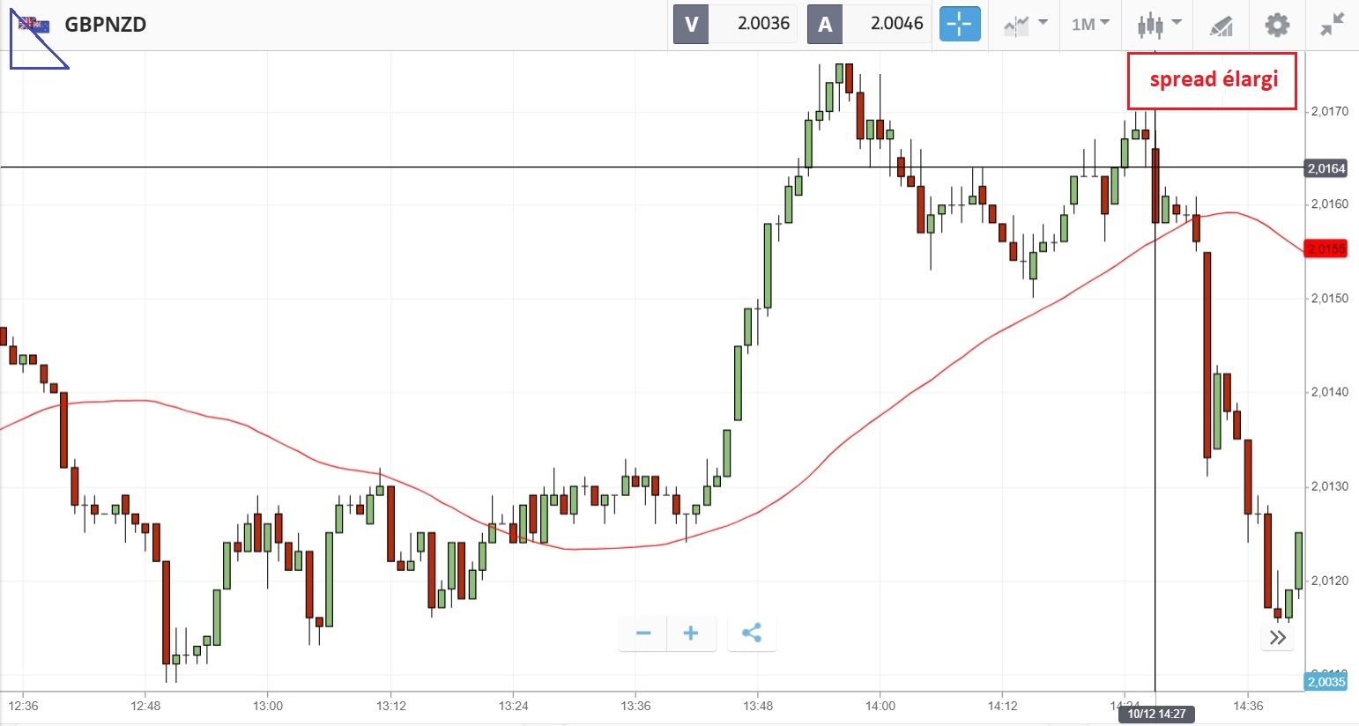Select the "spread élargi" annotation box

tap(1213, 80)
